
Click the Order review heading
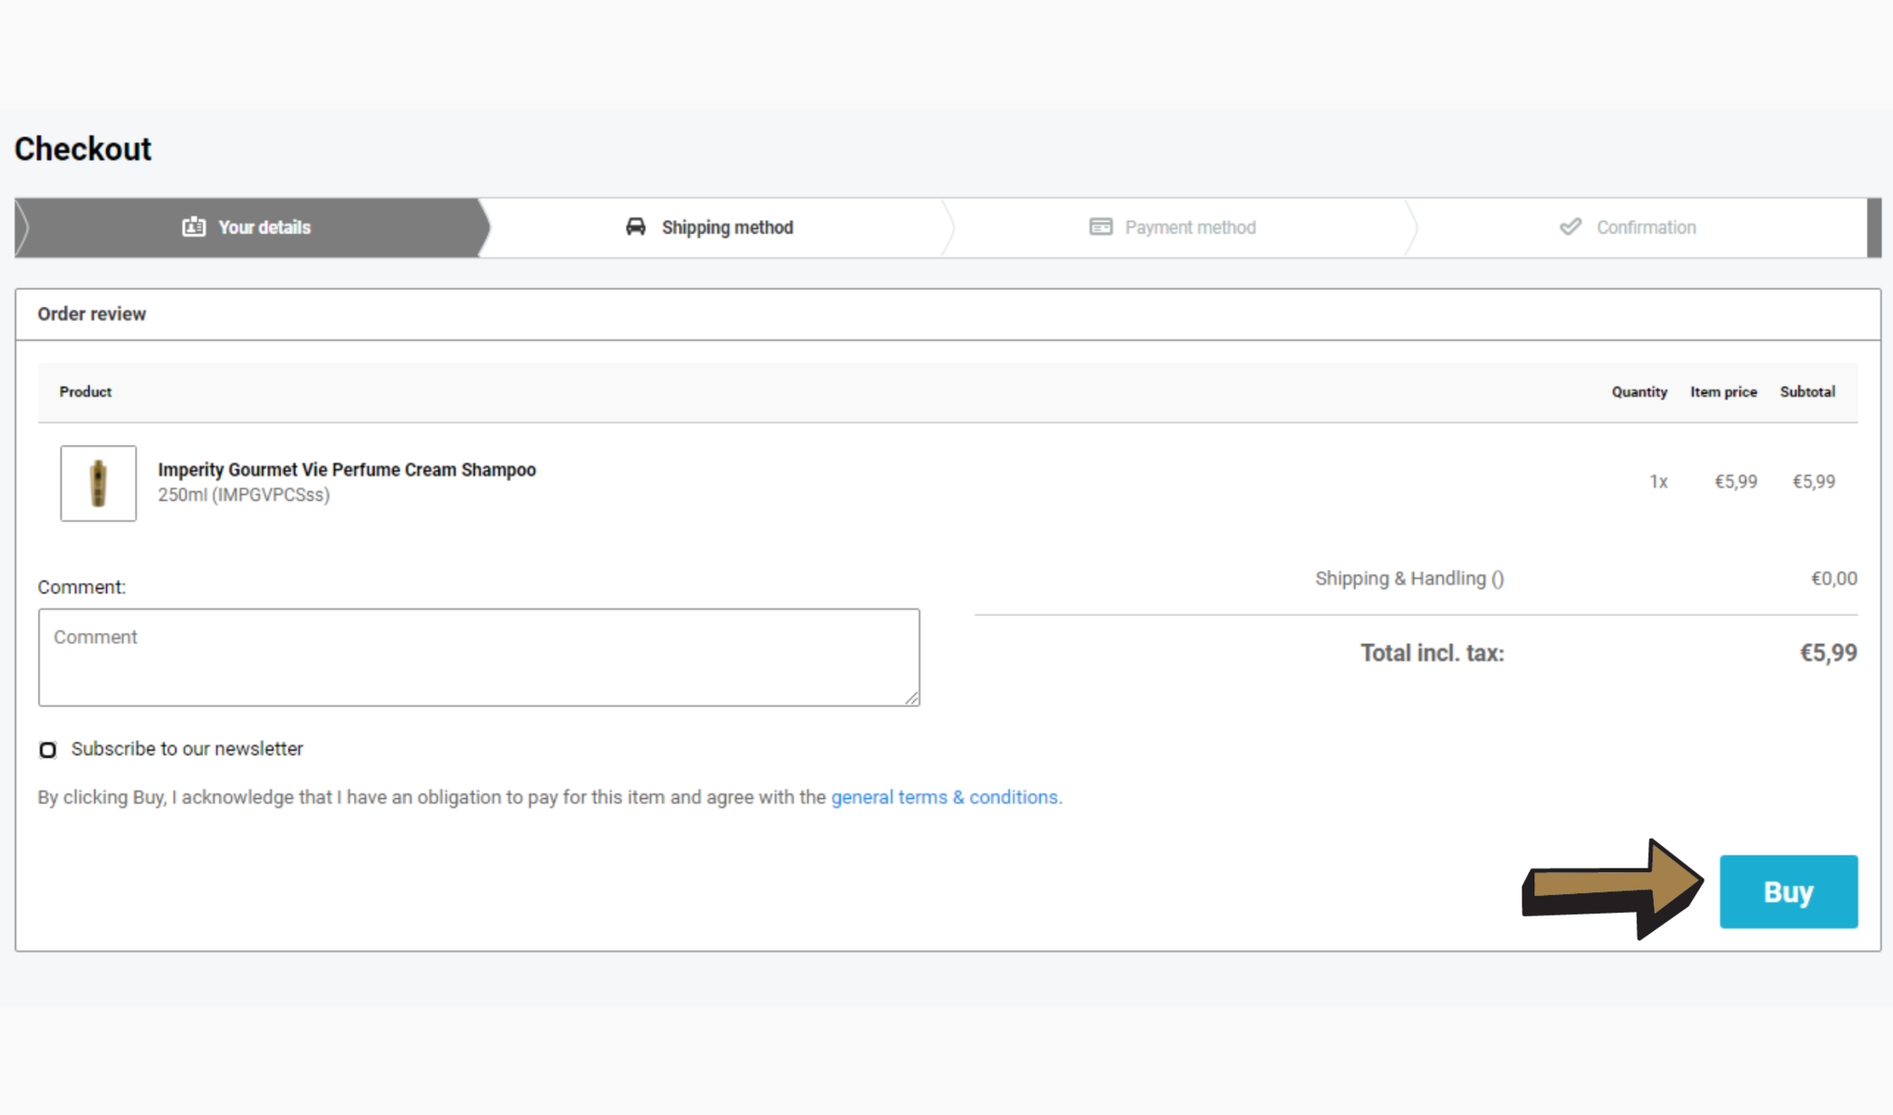92,314
